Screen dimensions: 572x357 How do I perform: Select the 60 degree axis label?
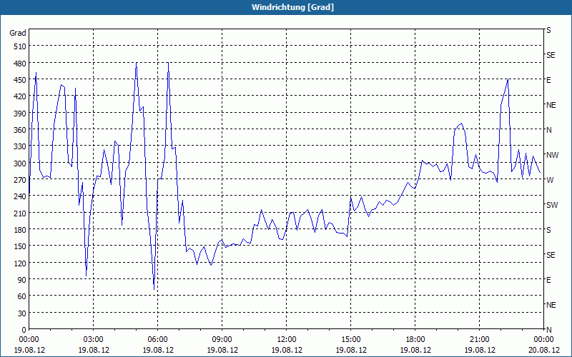22,296
